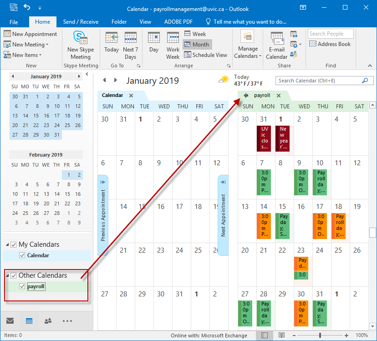The image size is (377, 341).
Task: Click the search magnifier icon
Action: pos(365,81)
